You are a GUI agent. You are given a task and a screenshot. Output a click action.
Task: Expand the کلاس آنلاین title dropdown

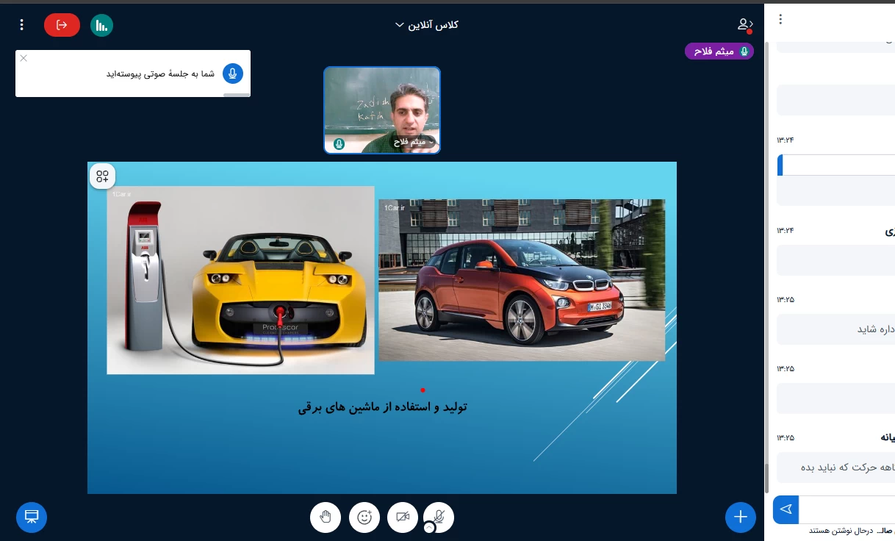click(x=426, y=25)
